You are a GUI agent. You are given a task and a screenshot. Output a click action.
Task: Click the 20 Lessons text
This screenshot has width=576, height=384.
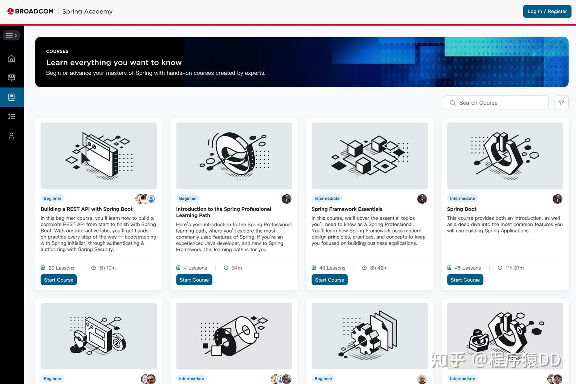pos(62,268)
